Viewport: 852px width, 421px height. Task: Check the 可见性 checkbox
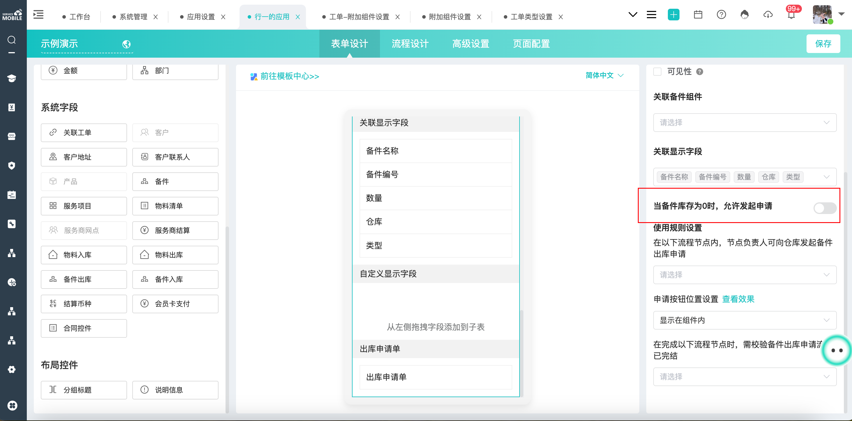657,72
